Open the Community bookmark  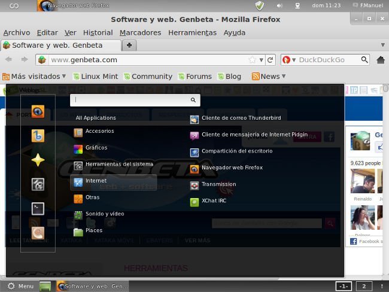point(148,77)
